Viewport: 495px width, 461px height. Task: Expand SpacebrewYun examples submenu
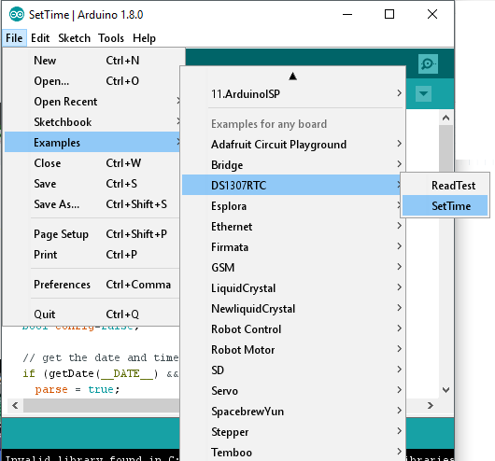click(292, 411)
